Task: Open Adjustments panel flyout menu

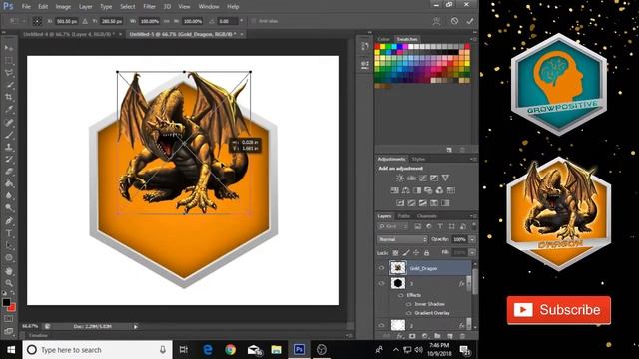Action: [x=473, y=159]
